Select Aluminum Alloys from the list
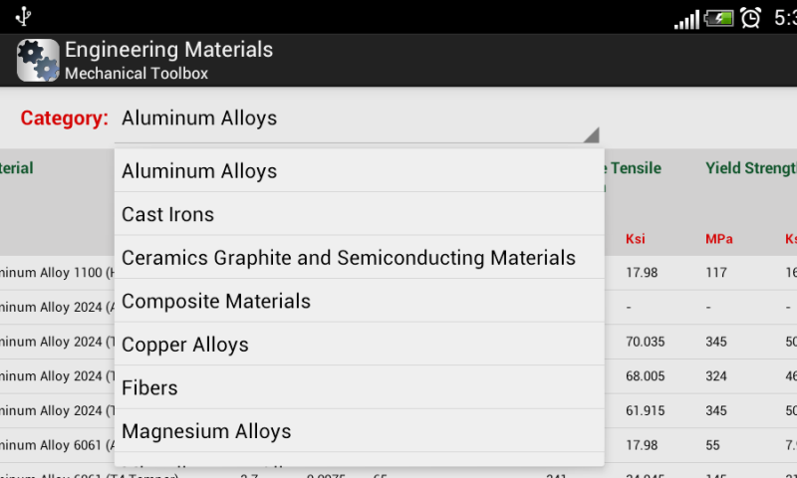The image size is (797, 478). (360, 170)
